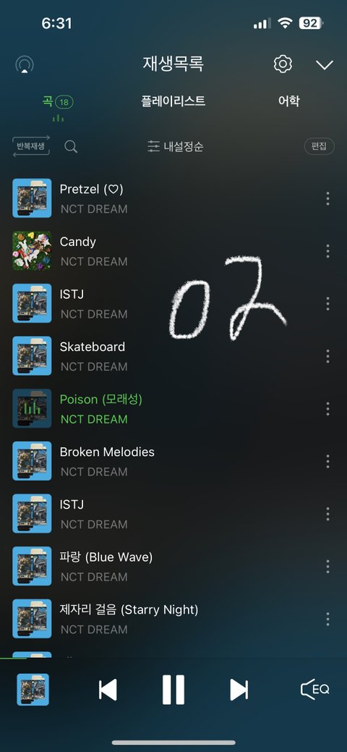Collapse the playlist with the down chevron

(325, 64)
